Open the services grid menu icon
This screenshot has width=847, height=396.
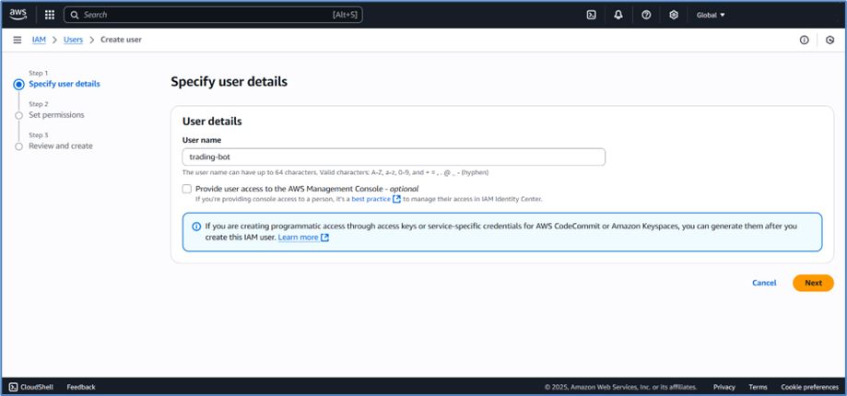(x=49, y=15)
